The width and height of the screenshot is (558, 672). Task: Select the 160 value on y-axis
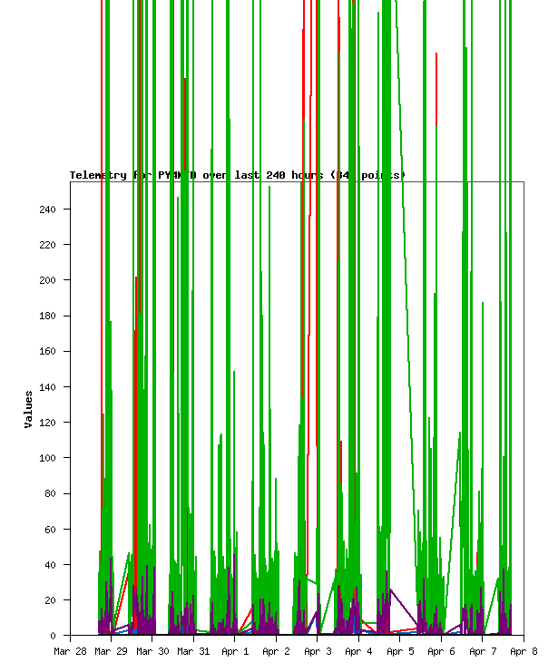[x=47, y=352]
